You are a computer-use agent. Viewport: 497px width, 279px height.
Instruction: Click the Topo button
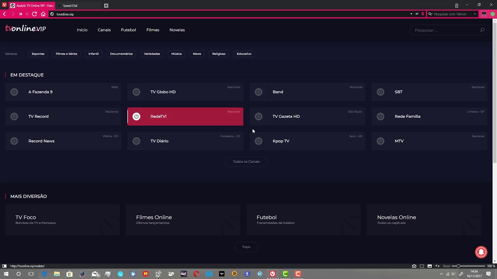pos(246,247)
